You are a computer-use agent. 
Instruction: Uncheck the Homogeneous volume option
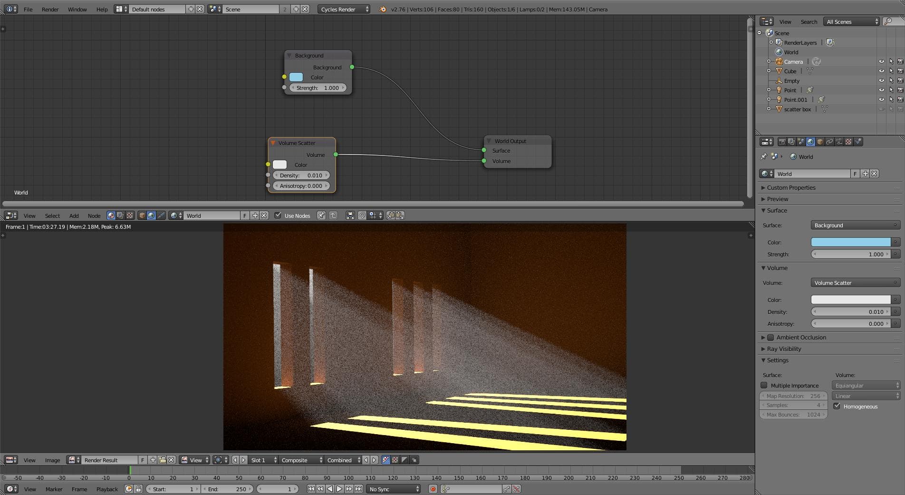[837, 406]
